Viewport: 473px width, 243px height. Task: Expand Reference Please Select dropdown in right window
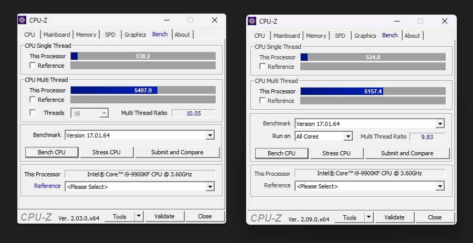tap(440, 186)
